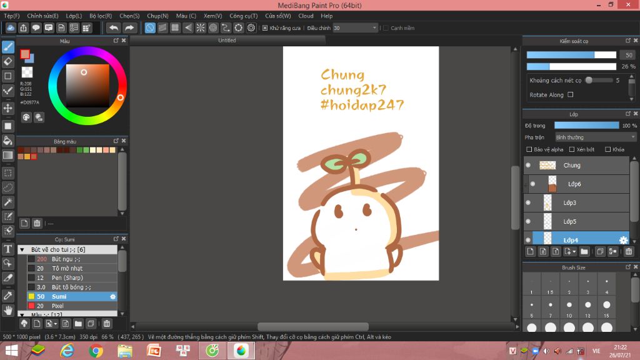Open the Công cụ(T) menu
640x360 pixels.
(x=243, y=16)
